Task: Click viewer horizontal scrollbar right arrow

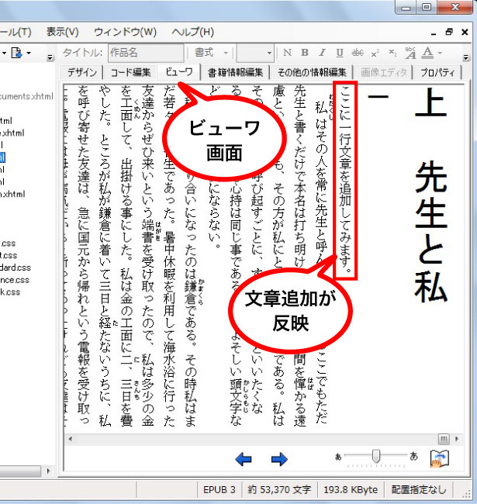Action: (457, 439)
